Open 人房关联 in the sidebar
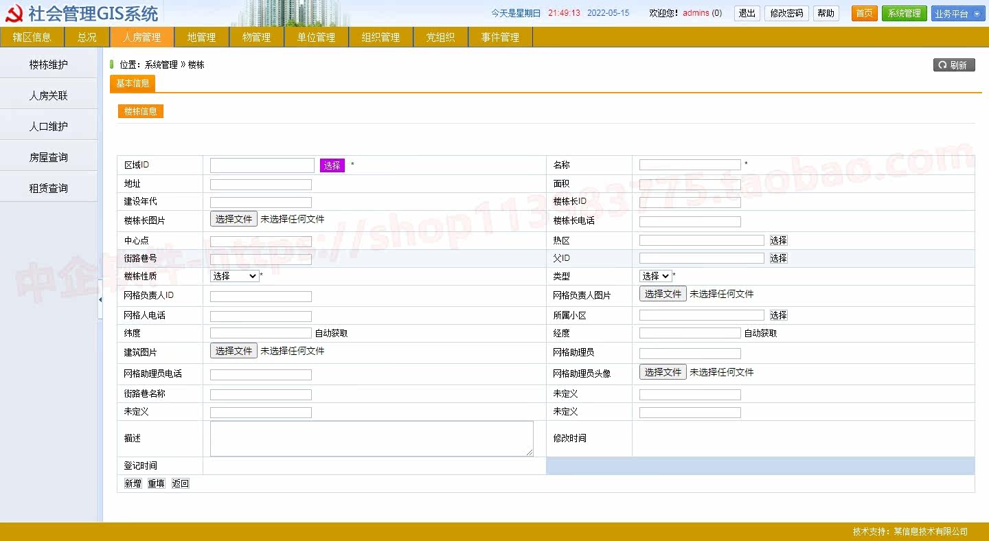The width and height of the screenshot is (989, 541). [x=49, y=95]
